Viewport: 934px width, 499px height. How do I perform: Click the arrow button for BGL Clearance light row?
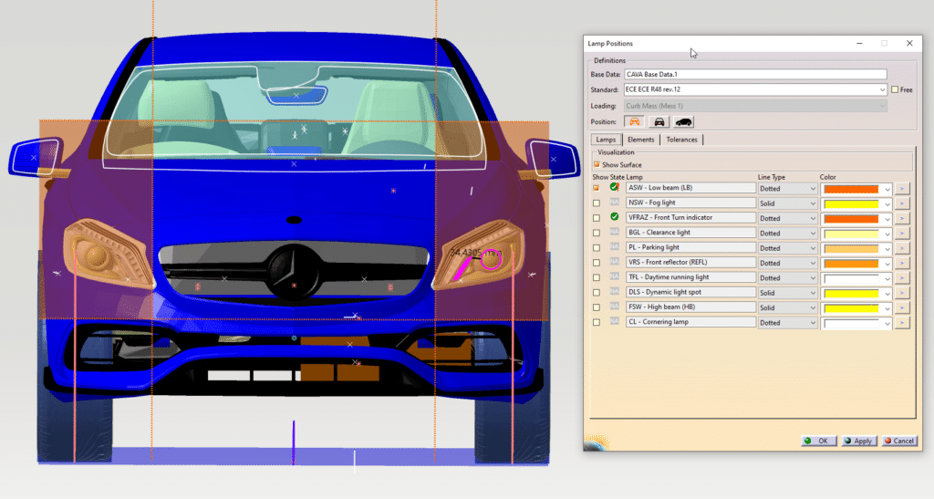click(x=902, y=233)
